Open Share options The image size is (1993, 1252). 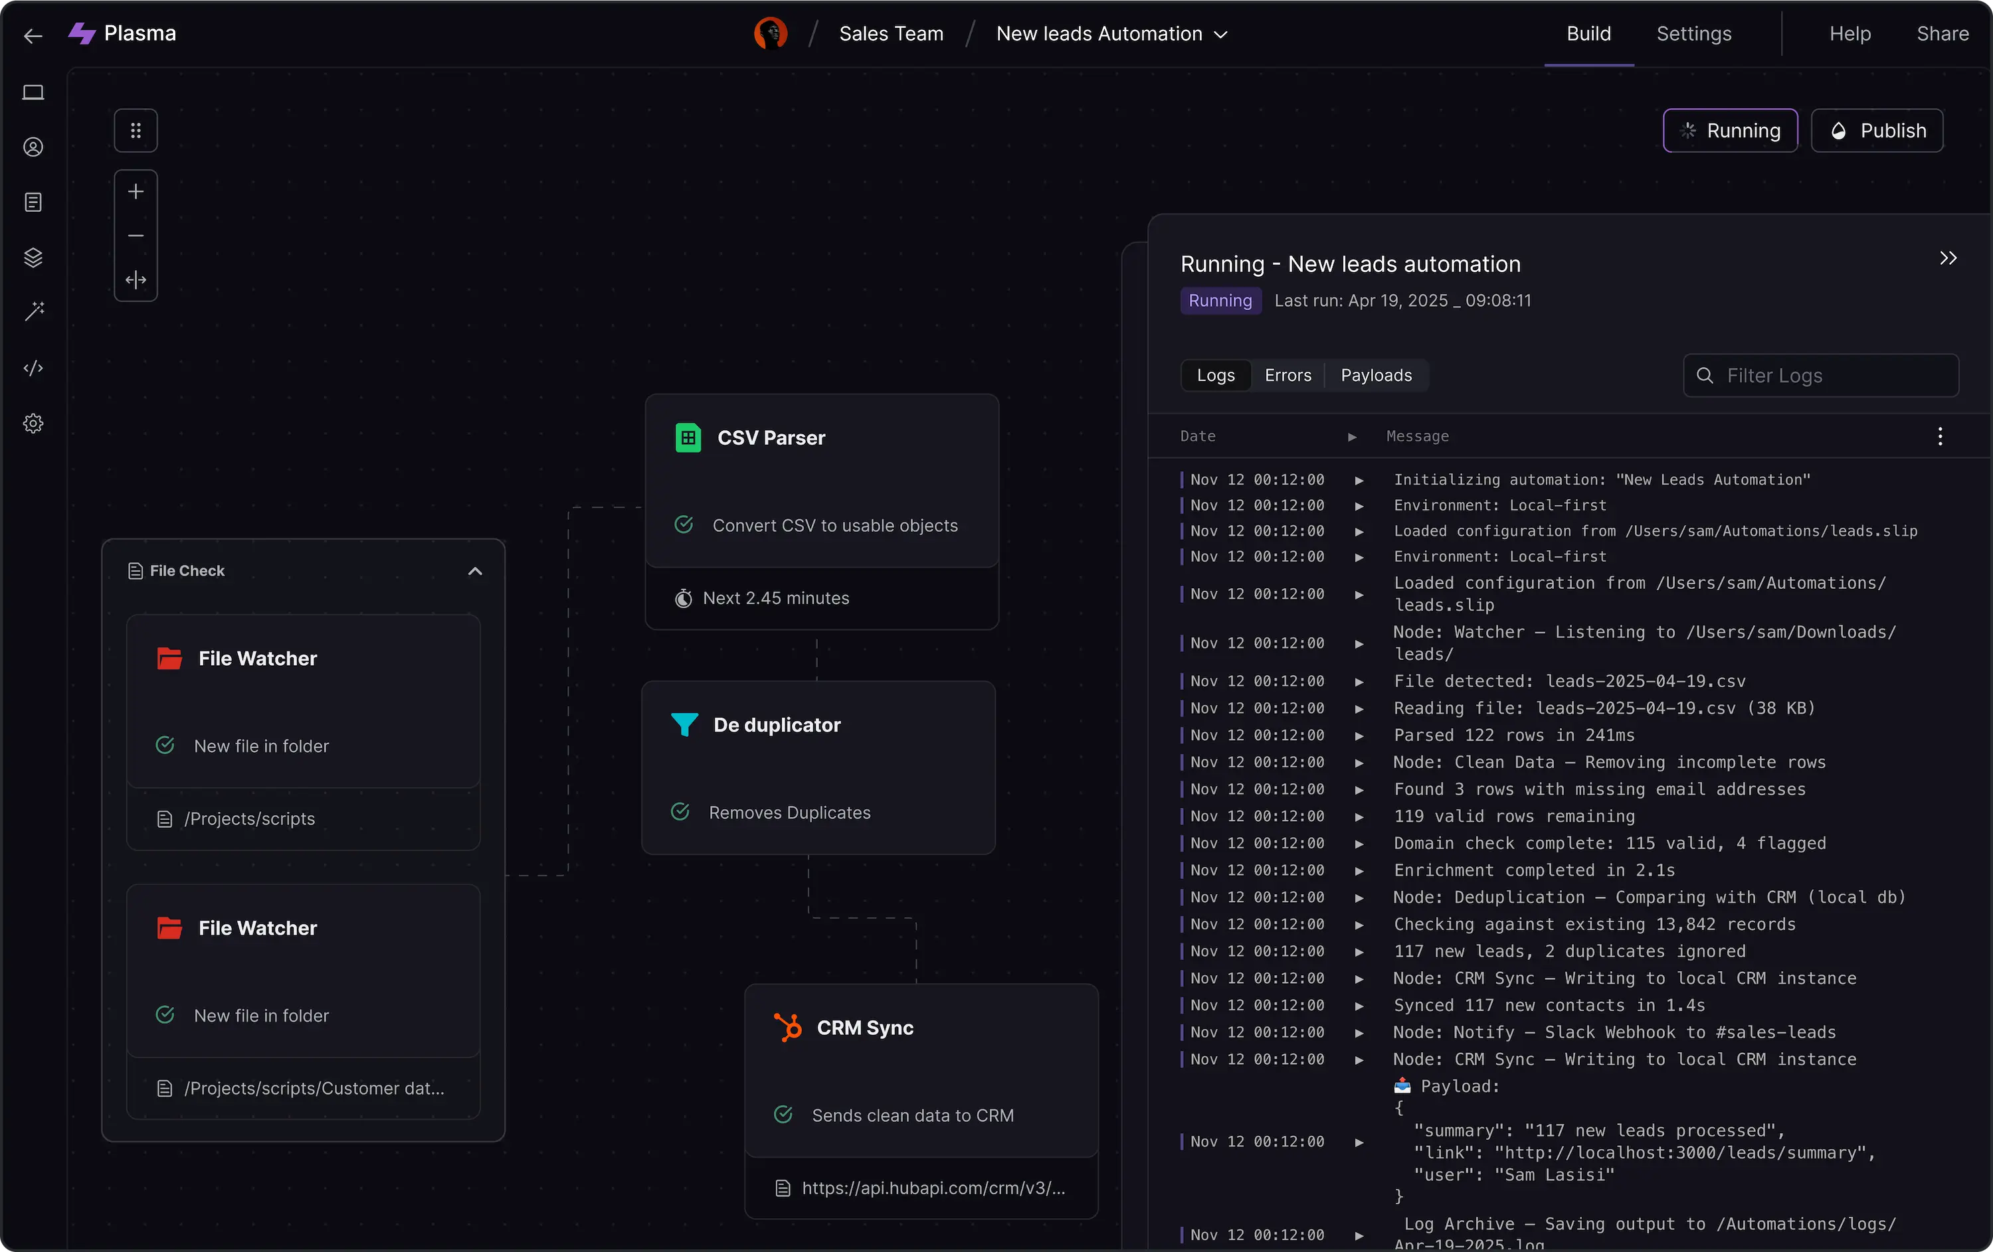click(x=1944, y=34)
